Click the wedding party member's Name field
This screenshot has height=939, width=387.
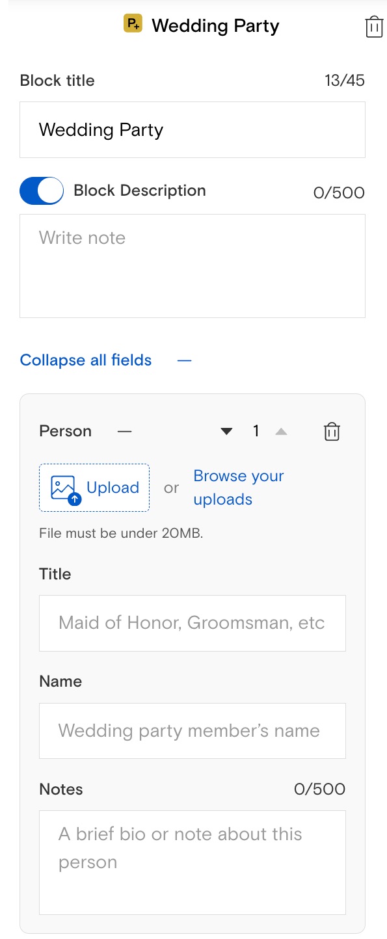193,731
